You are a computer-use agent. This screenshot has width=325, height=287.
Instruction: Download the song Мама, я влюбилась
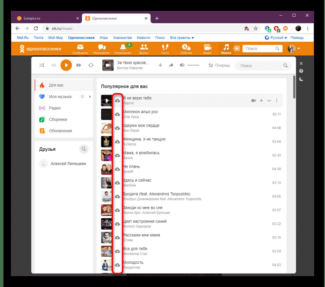pos(118,155)
